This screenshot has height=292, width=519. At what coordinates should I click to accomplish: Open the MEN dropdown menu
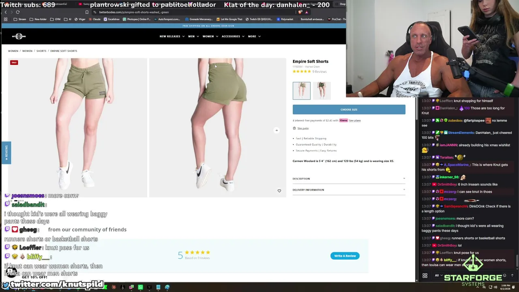(x=193, y=36)
